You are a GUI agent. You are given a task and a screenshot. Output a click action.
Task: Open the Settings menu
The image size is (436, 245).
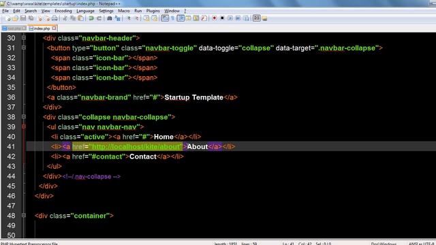[x=106, y=11]
